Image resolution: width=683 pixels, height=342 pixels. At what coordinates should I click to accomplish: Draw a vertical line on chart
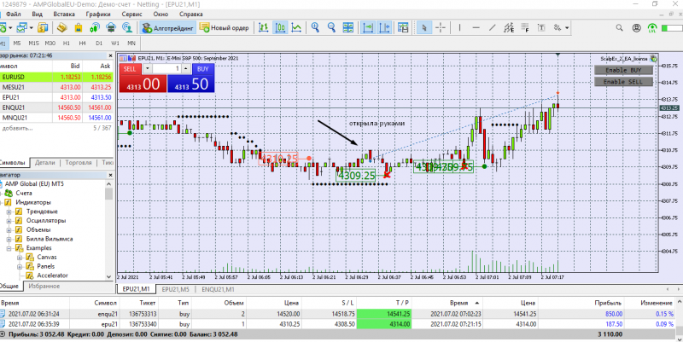click(x=459, y=28)
